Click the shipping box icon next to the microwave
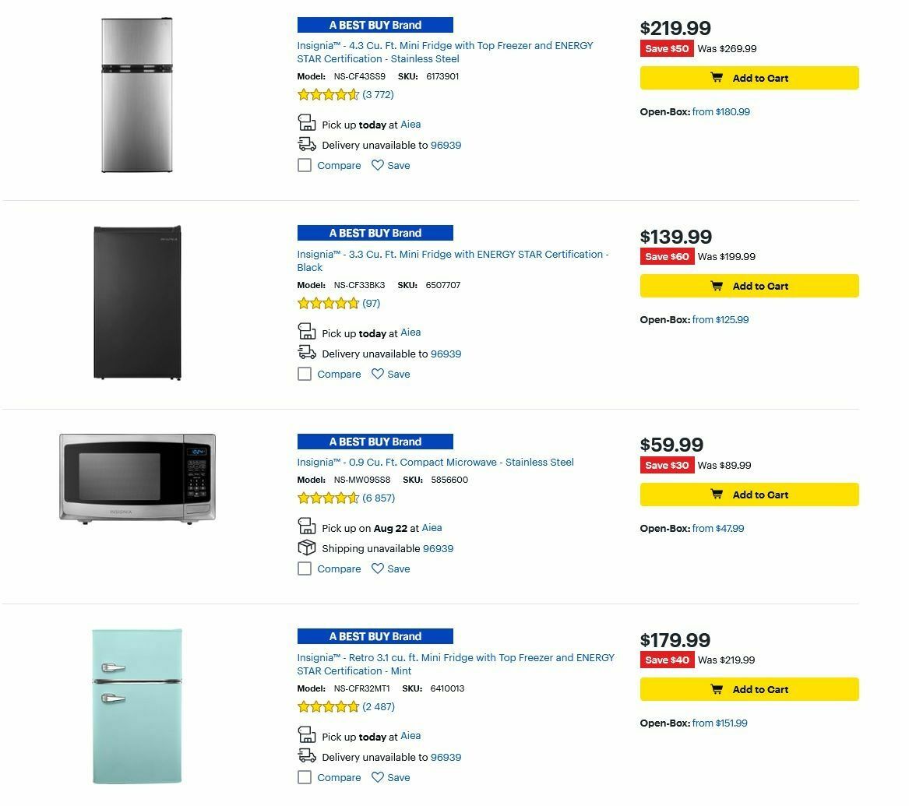Image resolution: width=909 pixels, height=806 pixels. pyautogui.click(x=305, y=547)
